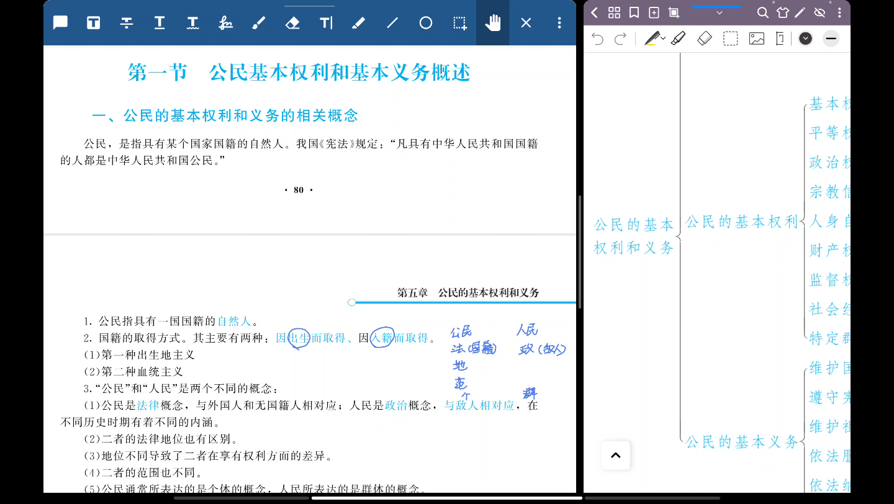Select the straight line drawing tool
Viewport: 894px width, 504px height.
point(392,23)
